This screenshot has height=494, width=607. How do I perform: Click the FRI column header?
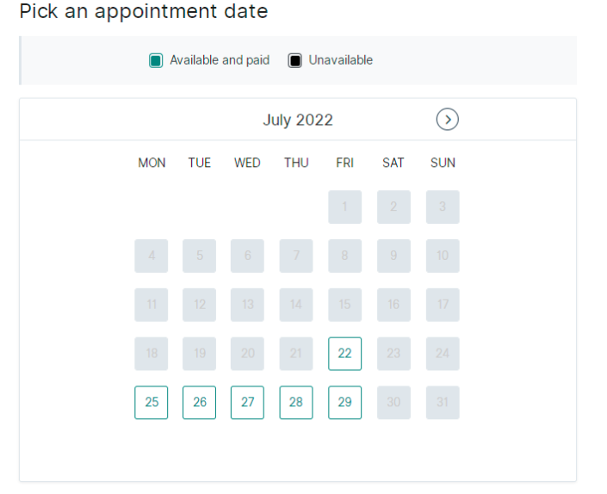(345, 163)
